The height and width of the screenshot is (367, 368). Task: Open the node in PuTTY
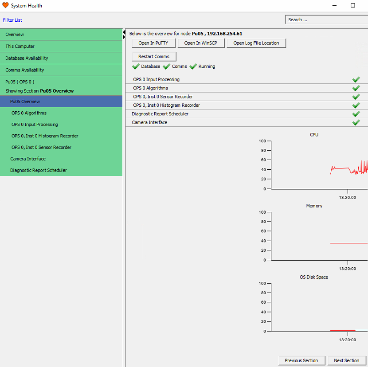153,43
